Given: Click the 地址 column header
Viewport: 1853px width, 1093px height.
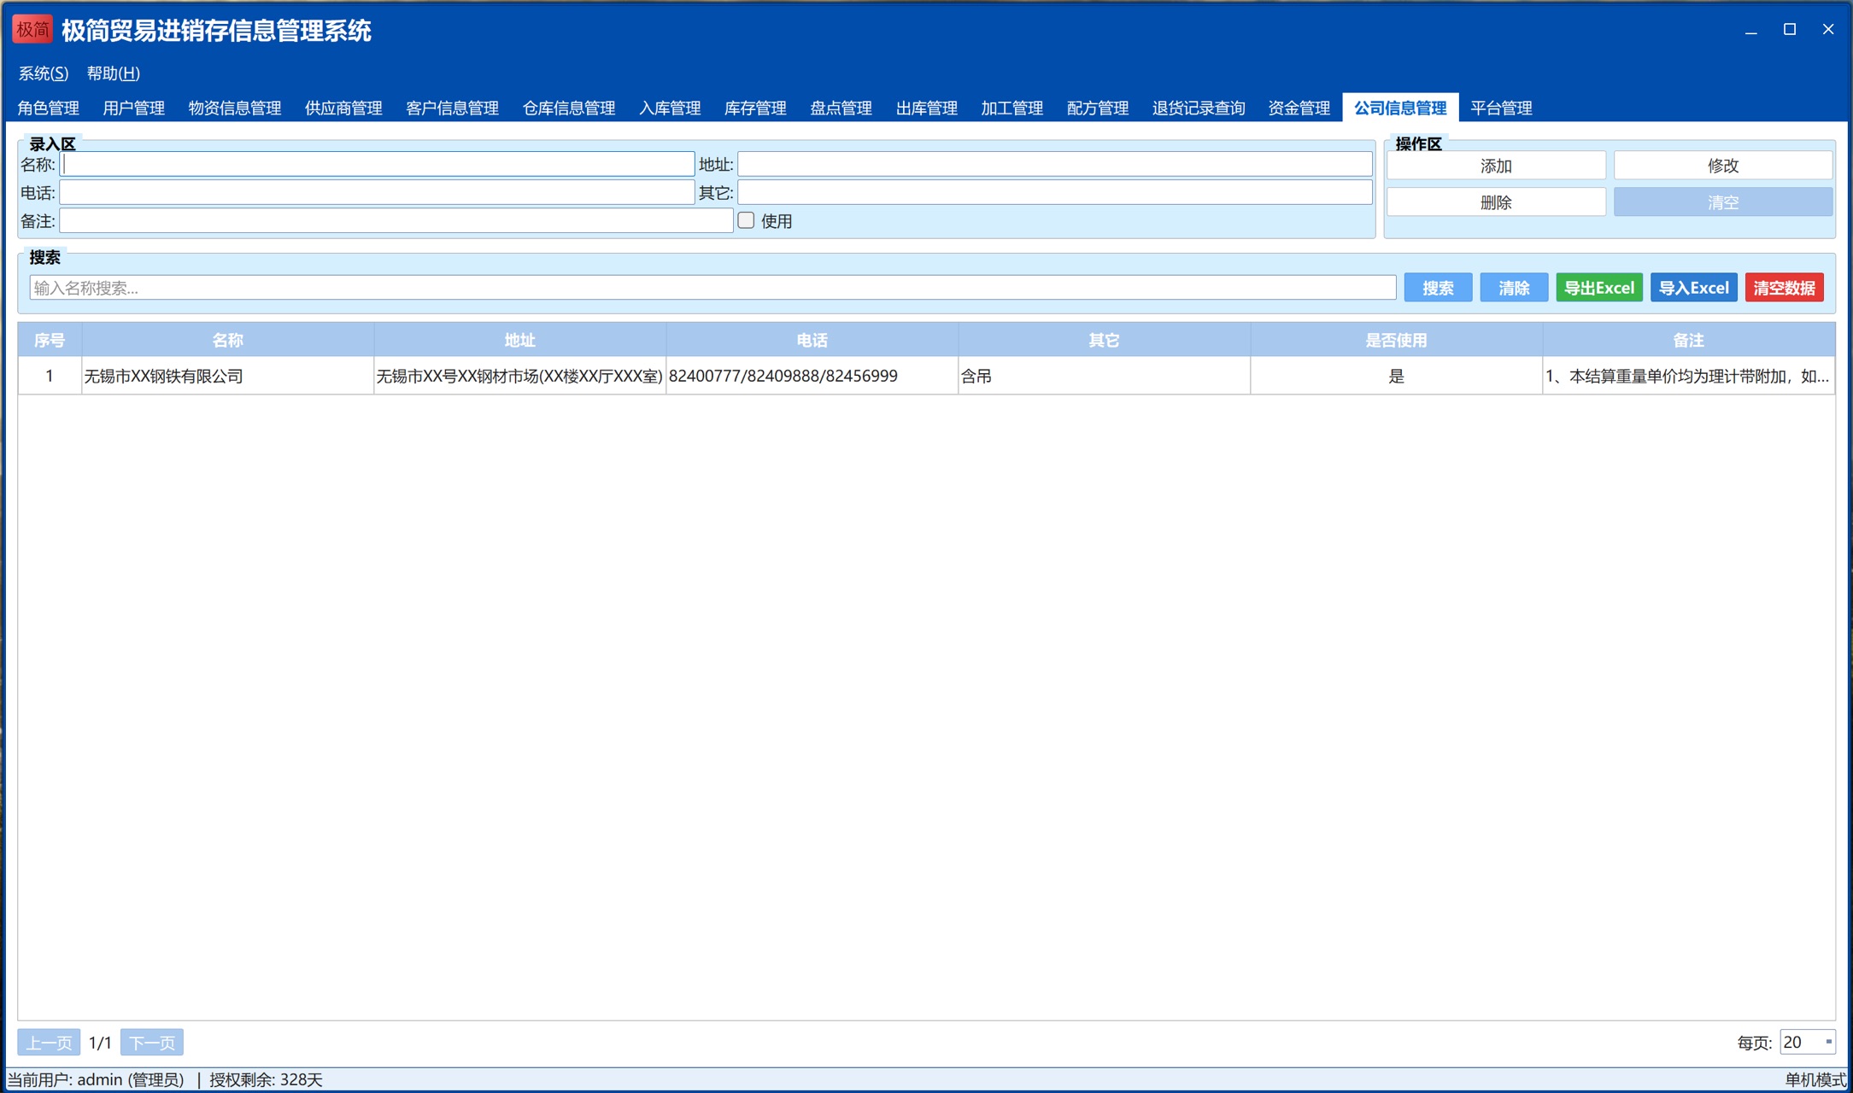Looking at the screenshot, I should pyautogui.click(x=519, y=340).
